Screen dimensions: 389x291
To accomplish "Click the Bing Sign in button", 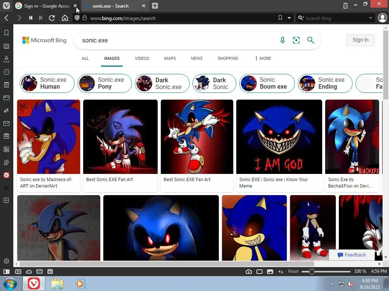I will [360, 40].
